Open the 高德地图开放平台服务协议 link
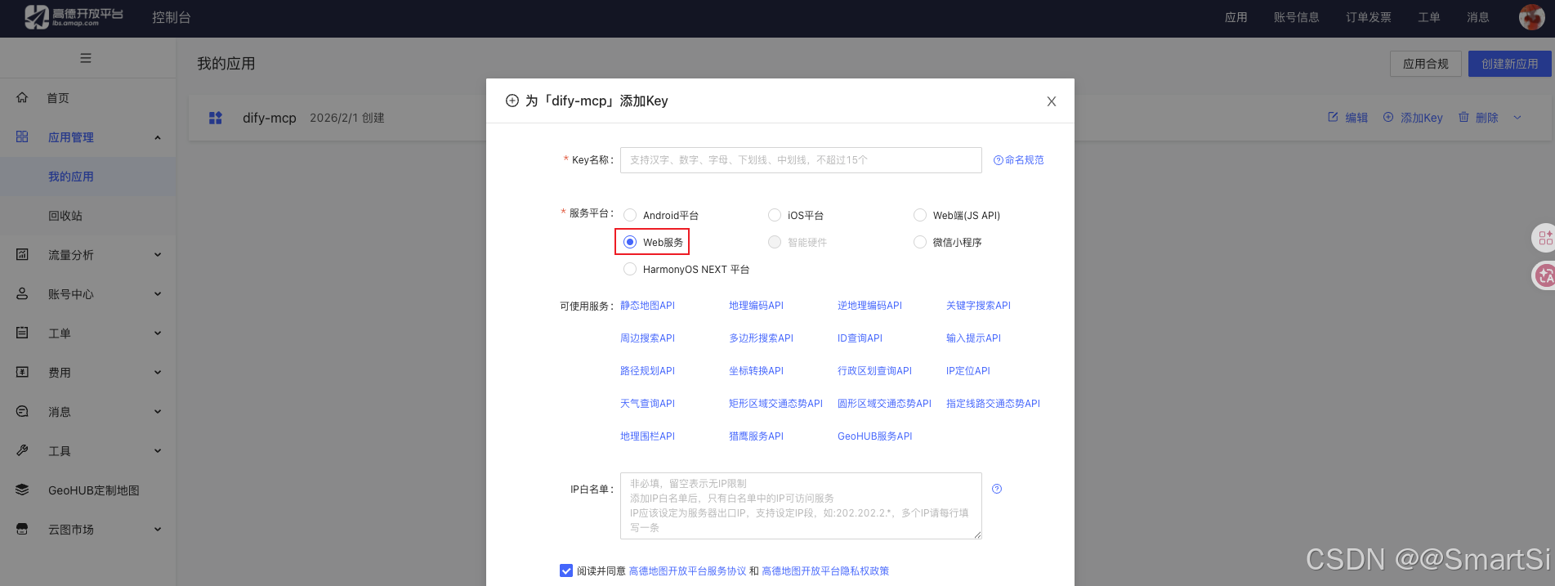Screen dimensions: 1555x586 (687, 571)
